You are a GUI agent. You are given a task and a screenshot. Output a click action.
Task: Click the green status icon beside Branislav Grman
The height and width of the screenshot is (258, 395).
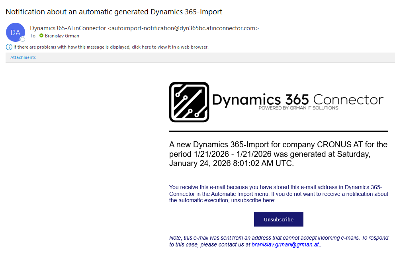pos(41,36)
